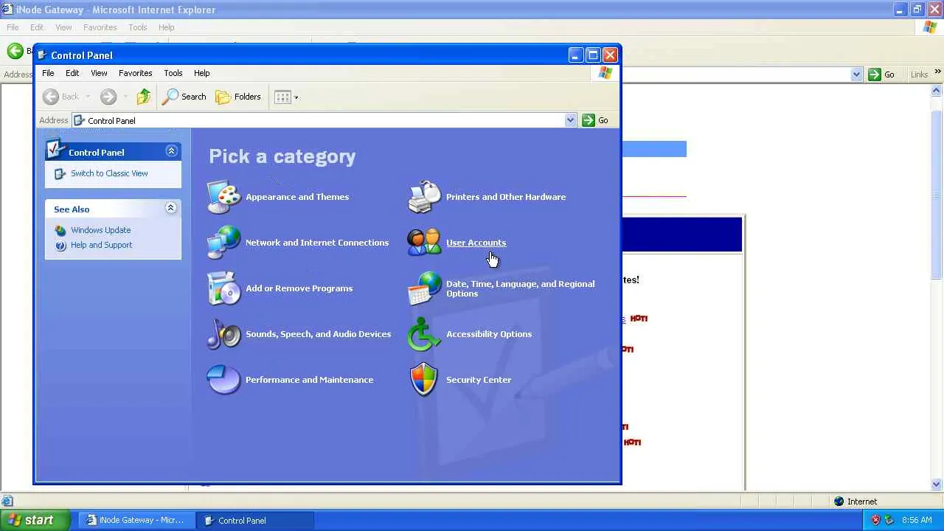This screenshot has height=531, width=944.
Task: Open the View menu in Control Panel
Action: 99,73
